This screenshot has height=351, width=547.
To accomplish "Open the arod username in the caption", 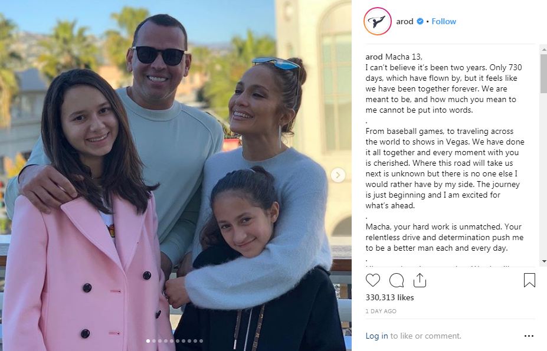I will pyautogui.click(x=374, y=57).
